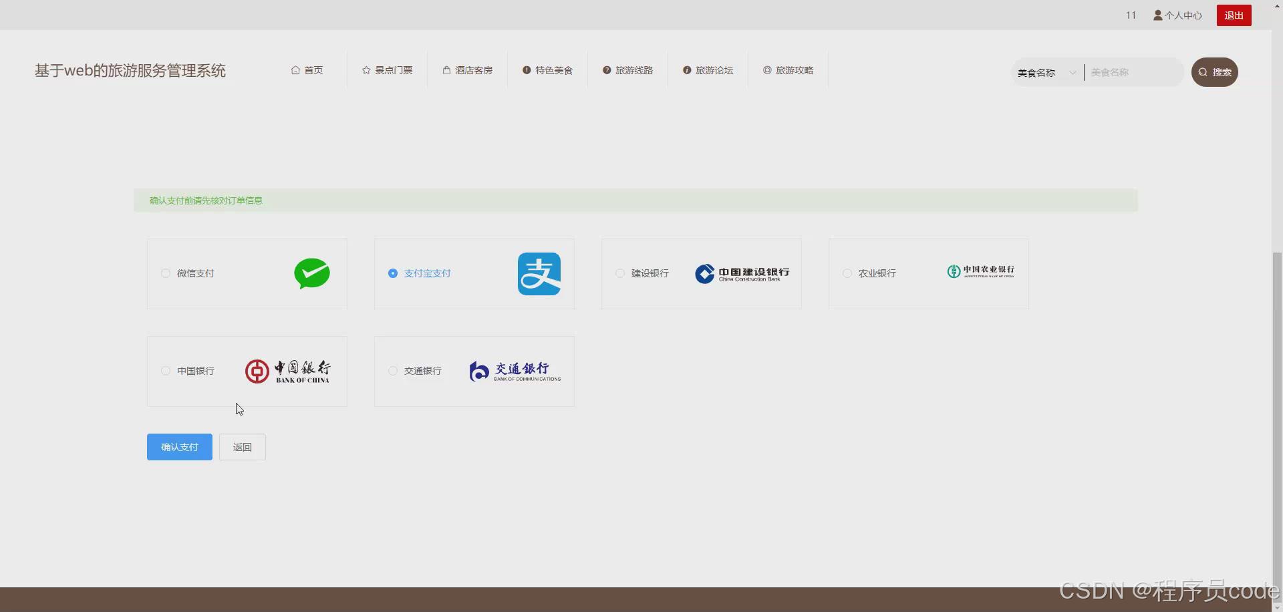Click the 确认支付前请先核对订单信息 notice text

point(206,200)
